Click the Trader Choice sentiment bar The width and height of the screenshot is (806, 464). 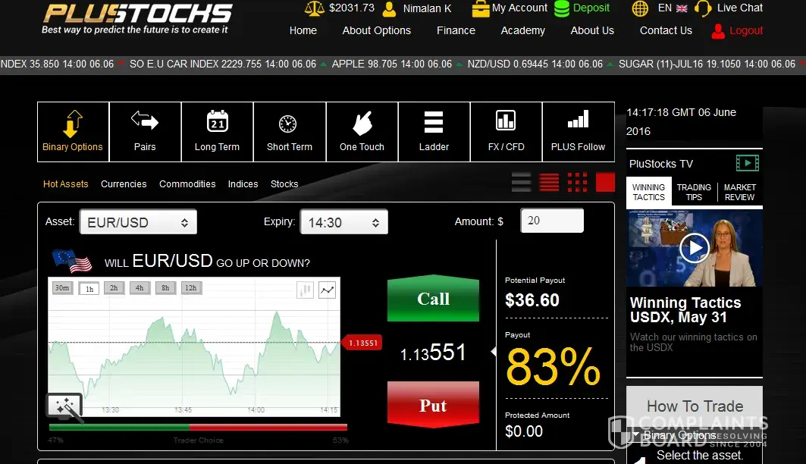click(197, 428)
